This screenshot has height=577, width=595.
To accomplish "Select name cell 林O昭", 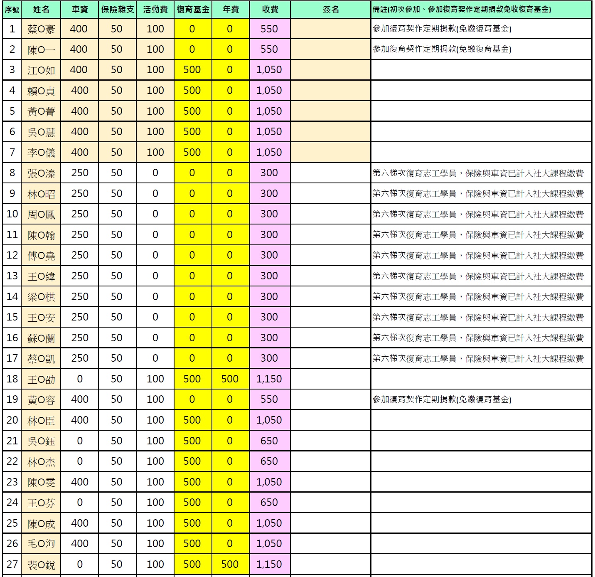I will coord(41,194).
